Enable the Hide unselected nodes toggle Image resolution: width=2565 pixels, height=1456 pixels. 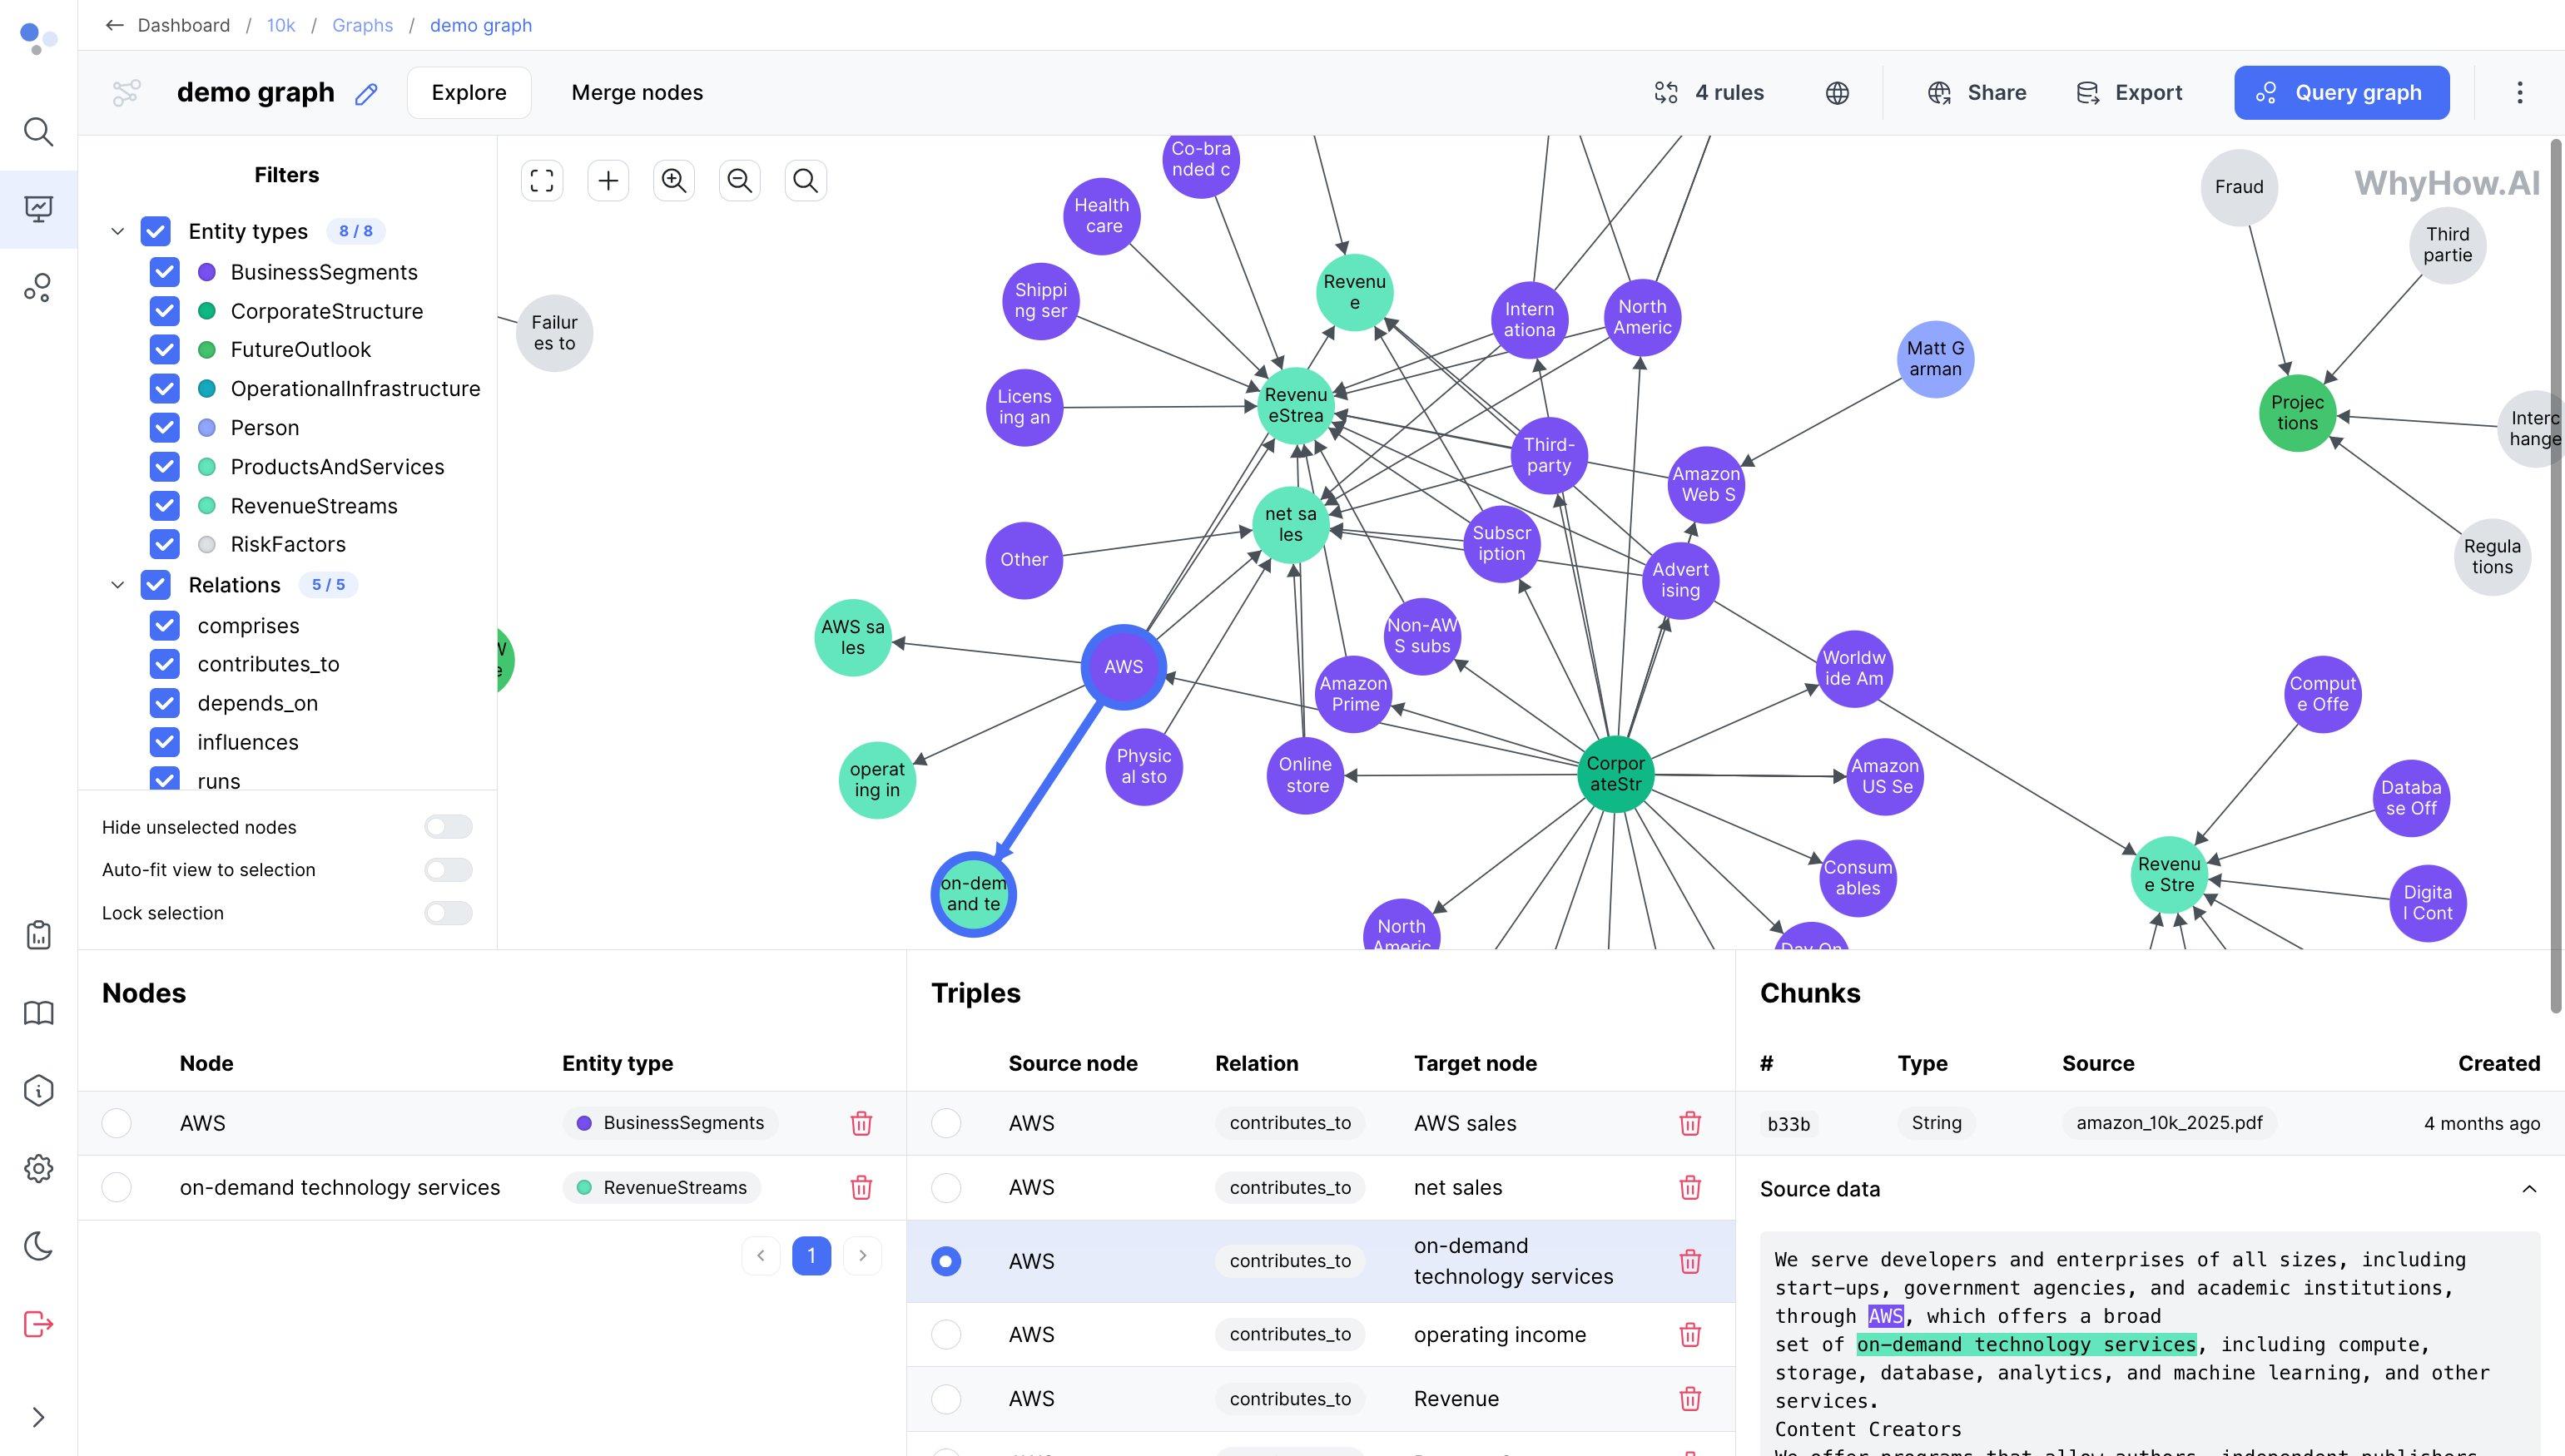pyautogui.click(x=448, y=827)
